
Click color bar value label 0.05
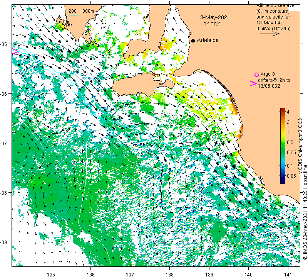[291, 176]
